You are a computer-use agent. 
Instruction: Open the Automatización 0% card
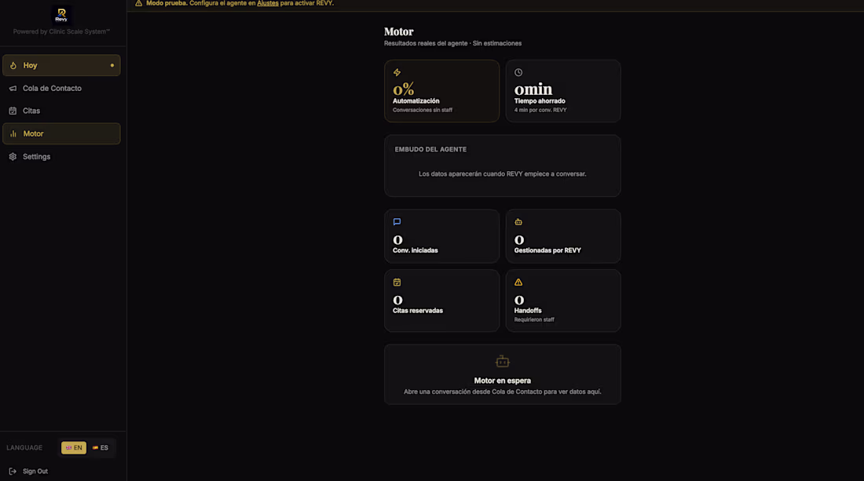pyautogui.click(x=442, y=91)
